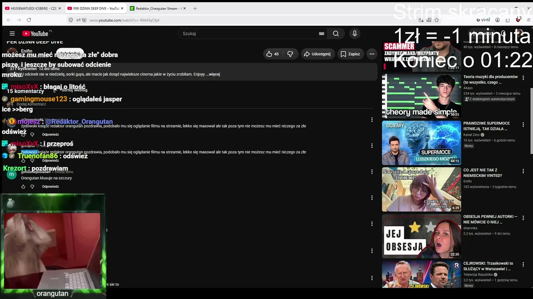
Task: Open menu for 'Teoria muzyki dla producentów' video
Action: point(523,78)
